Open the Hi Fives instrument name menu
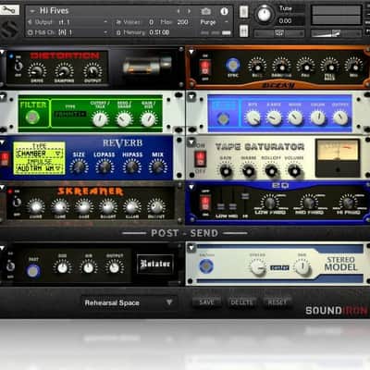The image size is (370, 370). [x=54, y=11]
